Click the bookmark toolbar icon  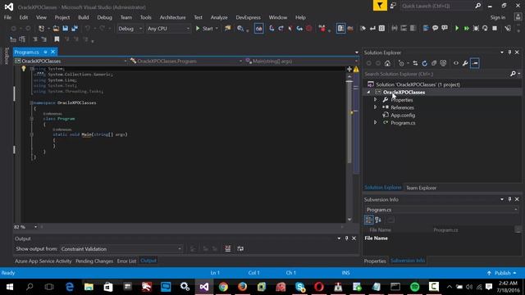point(57,39)
